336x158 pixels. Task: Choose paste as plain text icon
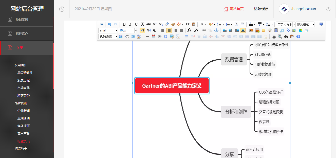click(194, 24)
